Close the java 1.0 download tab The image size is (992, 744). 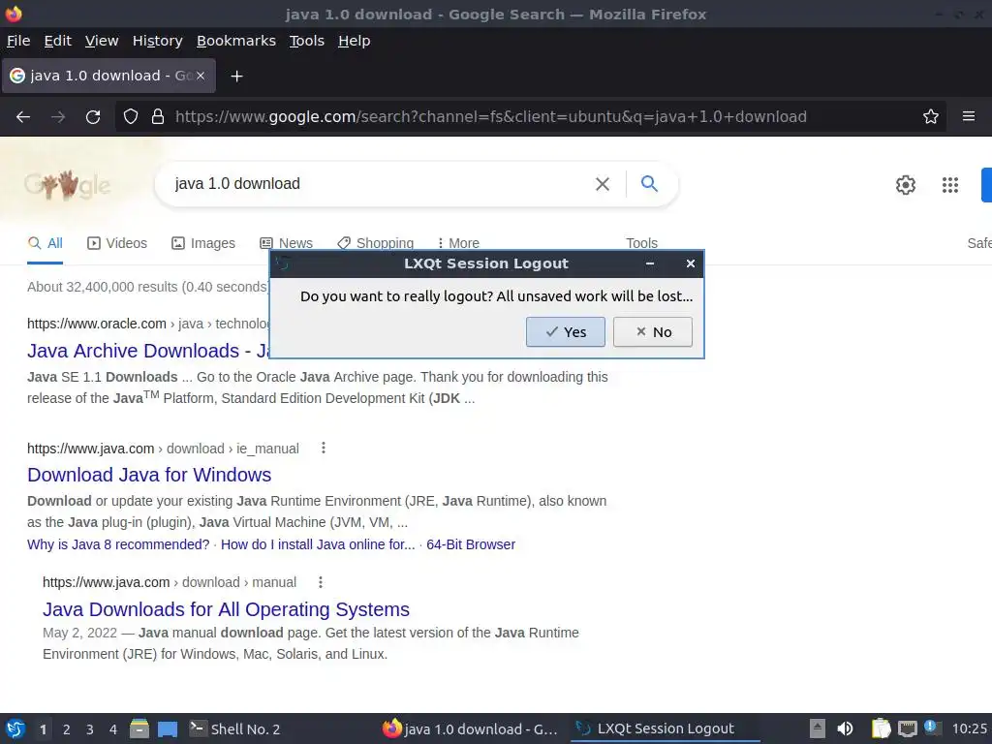click(200, 76)
